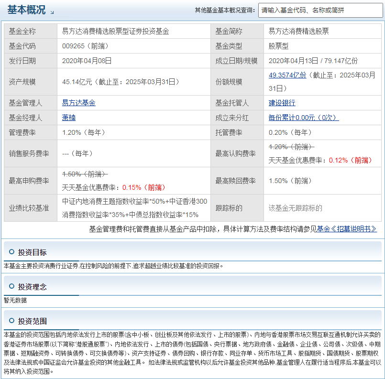385x379 pixels.
Task: Click struck-through rate 1.20%（前端）
Action: (291, 147)
